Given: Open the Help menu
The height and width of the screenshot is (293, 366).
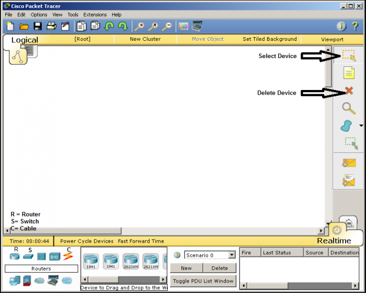Looking at the screenshot, I should tap(116, 15).
